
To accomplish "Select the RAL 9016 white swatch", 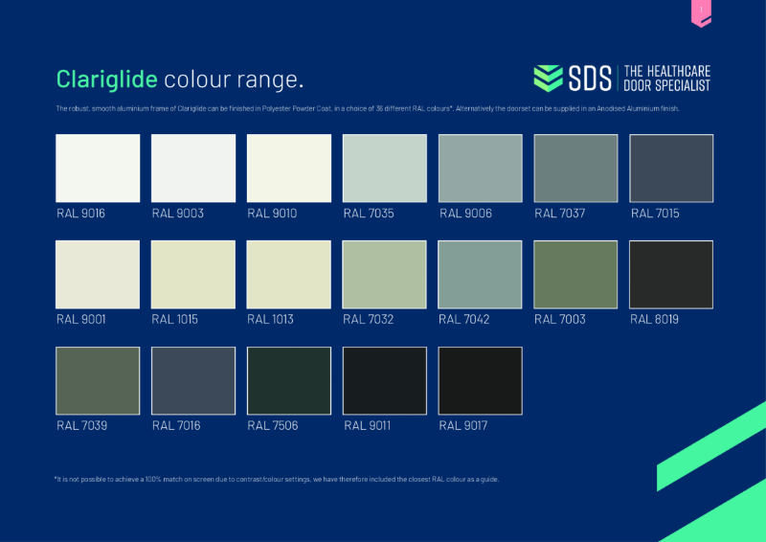I will click(98, 168).
